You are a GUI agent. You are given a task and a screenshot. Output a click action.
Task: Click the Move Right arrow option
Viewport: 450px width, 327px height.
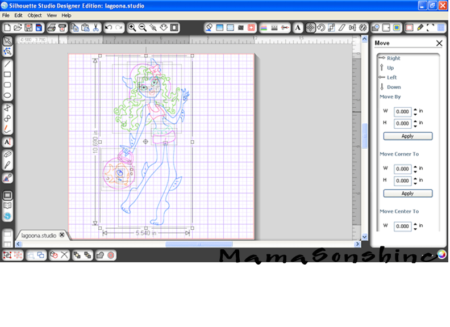coord(393,58)
